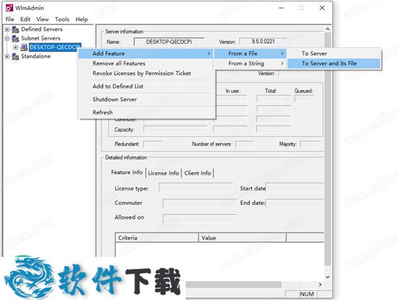Click the Queued field
The image size is (398, 300).
(x=304, y=98)
